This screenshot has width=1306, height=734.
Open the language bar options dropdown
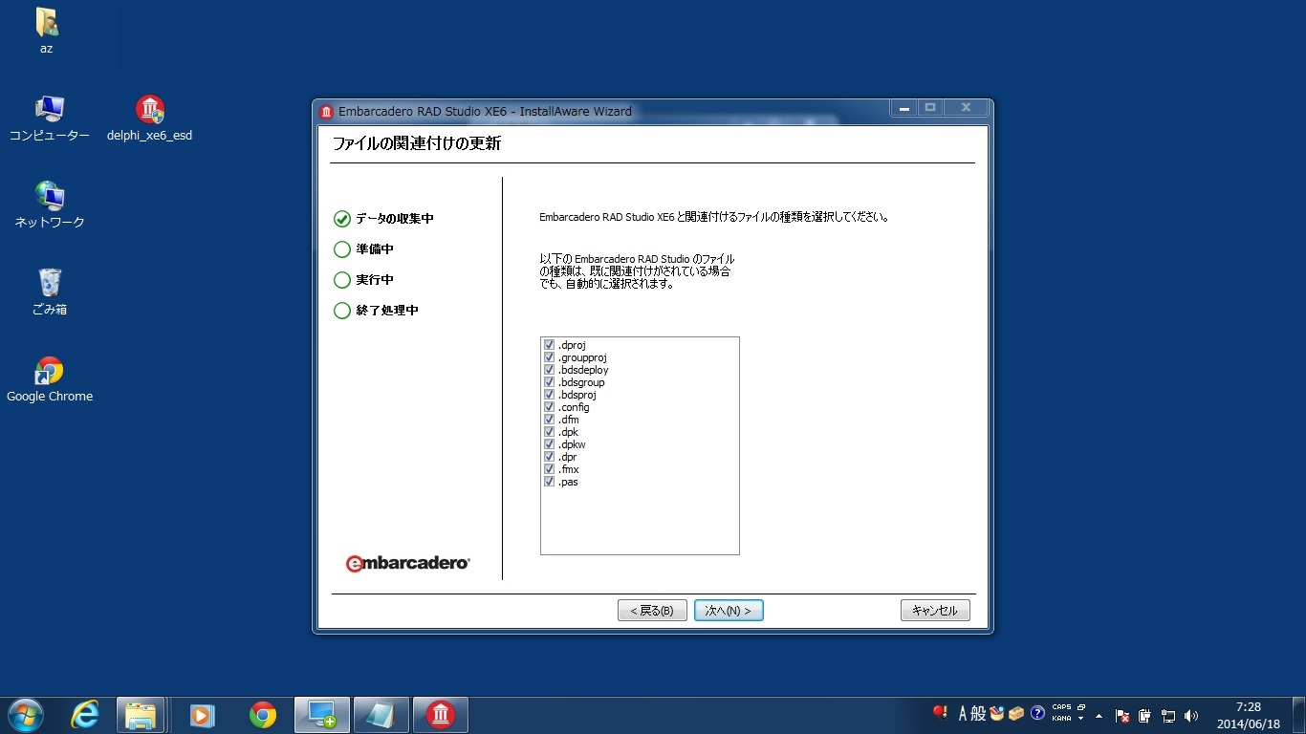coord(1080,718)
